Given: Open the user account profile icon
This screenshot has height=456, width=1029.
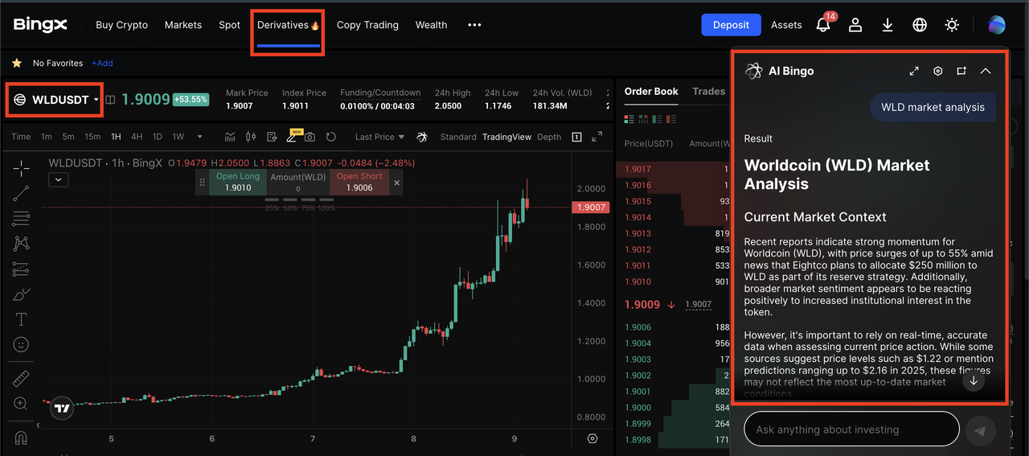Looking at the screenshot, I should pos(855,25).
